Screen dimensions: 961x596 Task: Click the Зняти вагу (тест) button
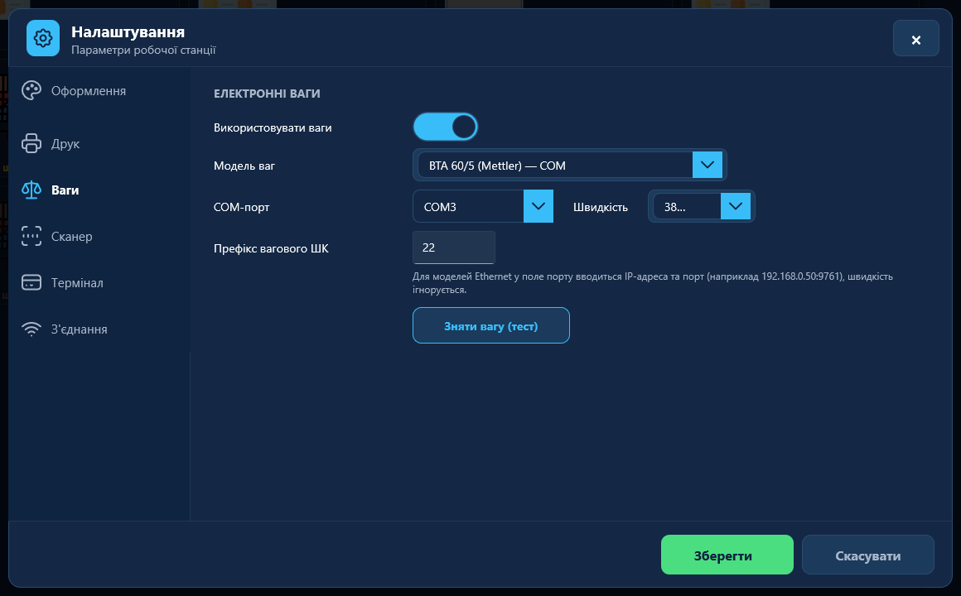coord(491,326)
